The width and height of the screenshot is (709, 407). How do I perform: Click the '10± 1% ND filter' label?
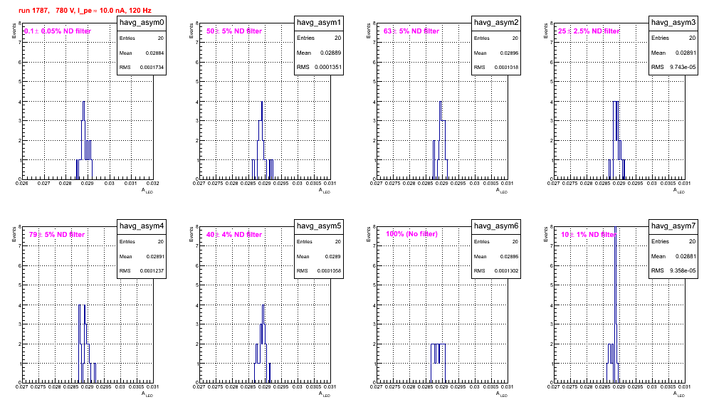coord(589,235)
